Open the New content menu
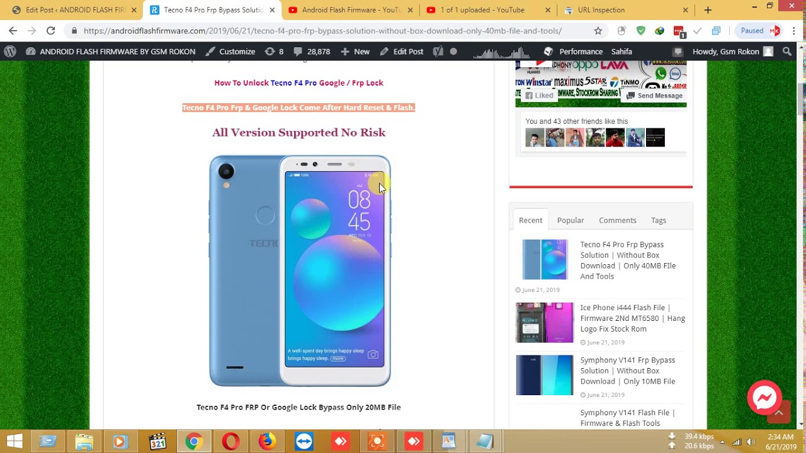This screenshot has width=806, height=453. [356, 52]
